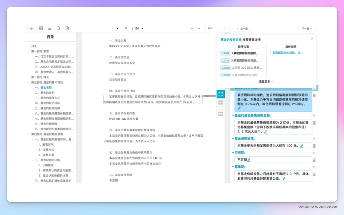Collapse the 存续期 section

[x=233, y=153]
